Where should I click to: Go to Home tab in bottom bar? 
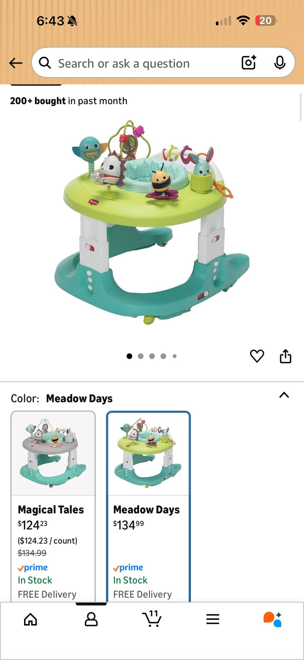31,619
